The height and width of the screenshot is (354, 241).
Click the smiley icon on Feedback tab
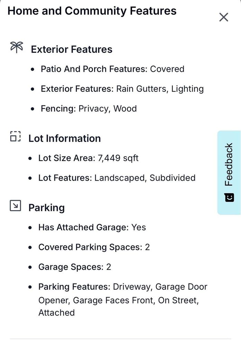(x=229, y=198)
